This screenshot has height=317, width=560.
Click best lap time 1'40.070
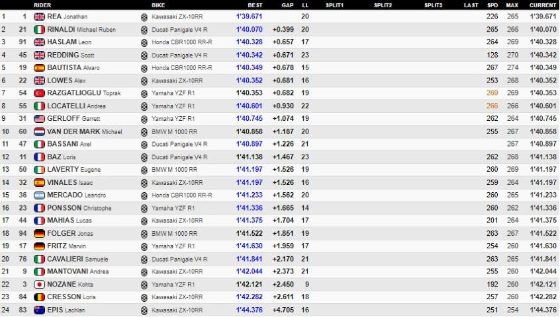[x=250, y=30]
